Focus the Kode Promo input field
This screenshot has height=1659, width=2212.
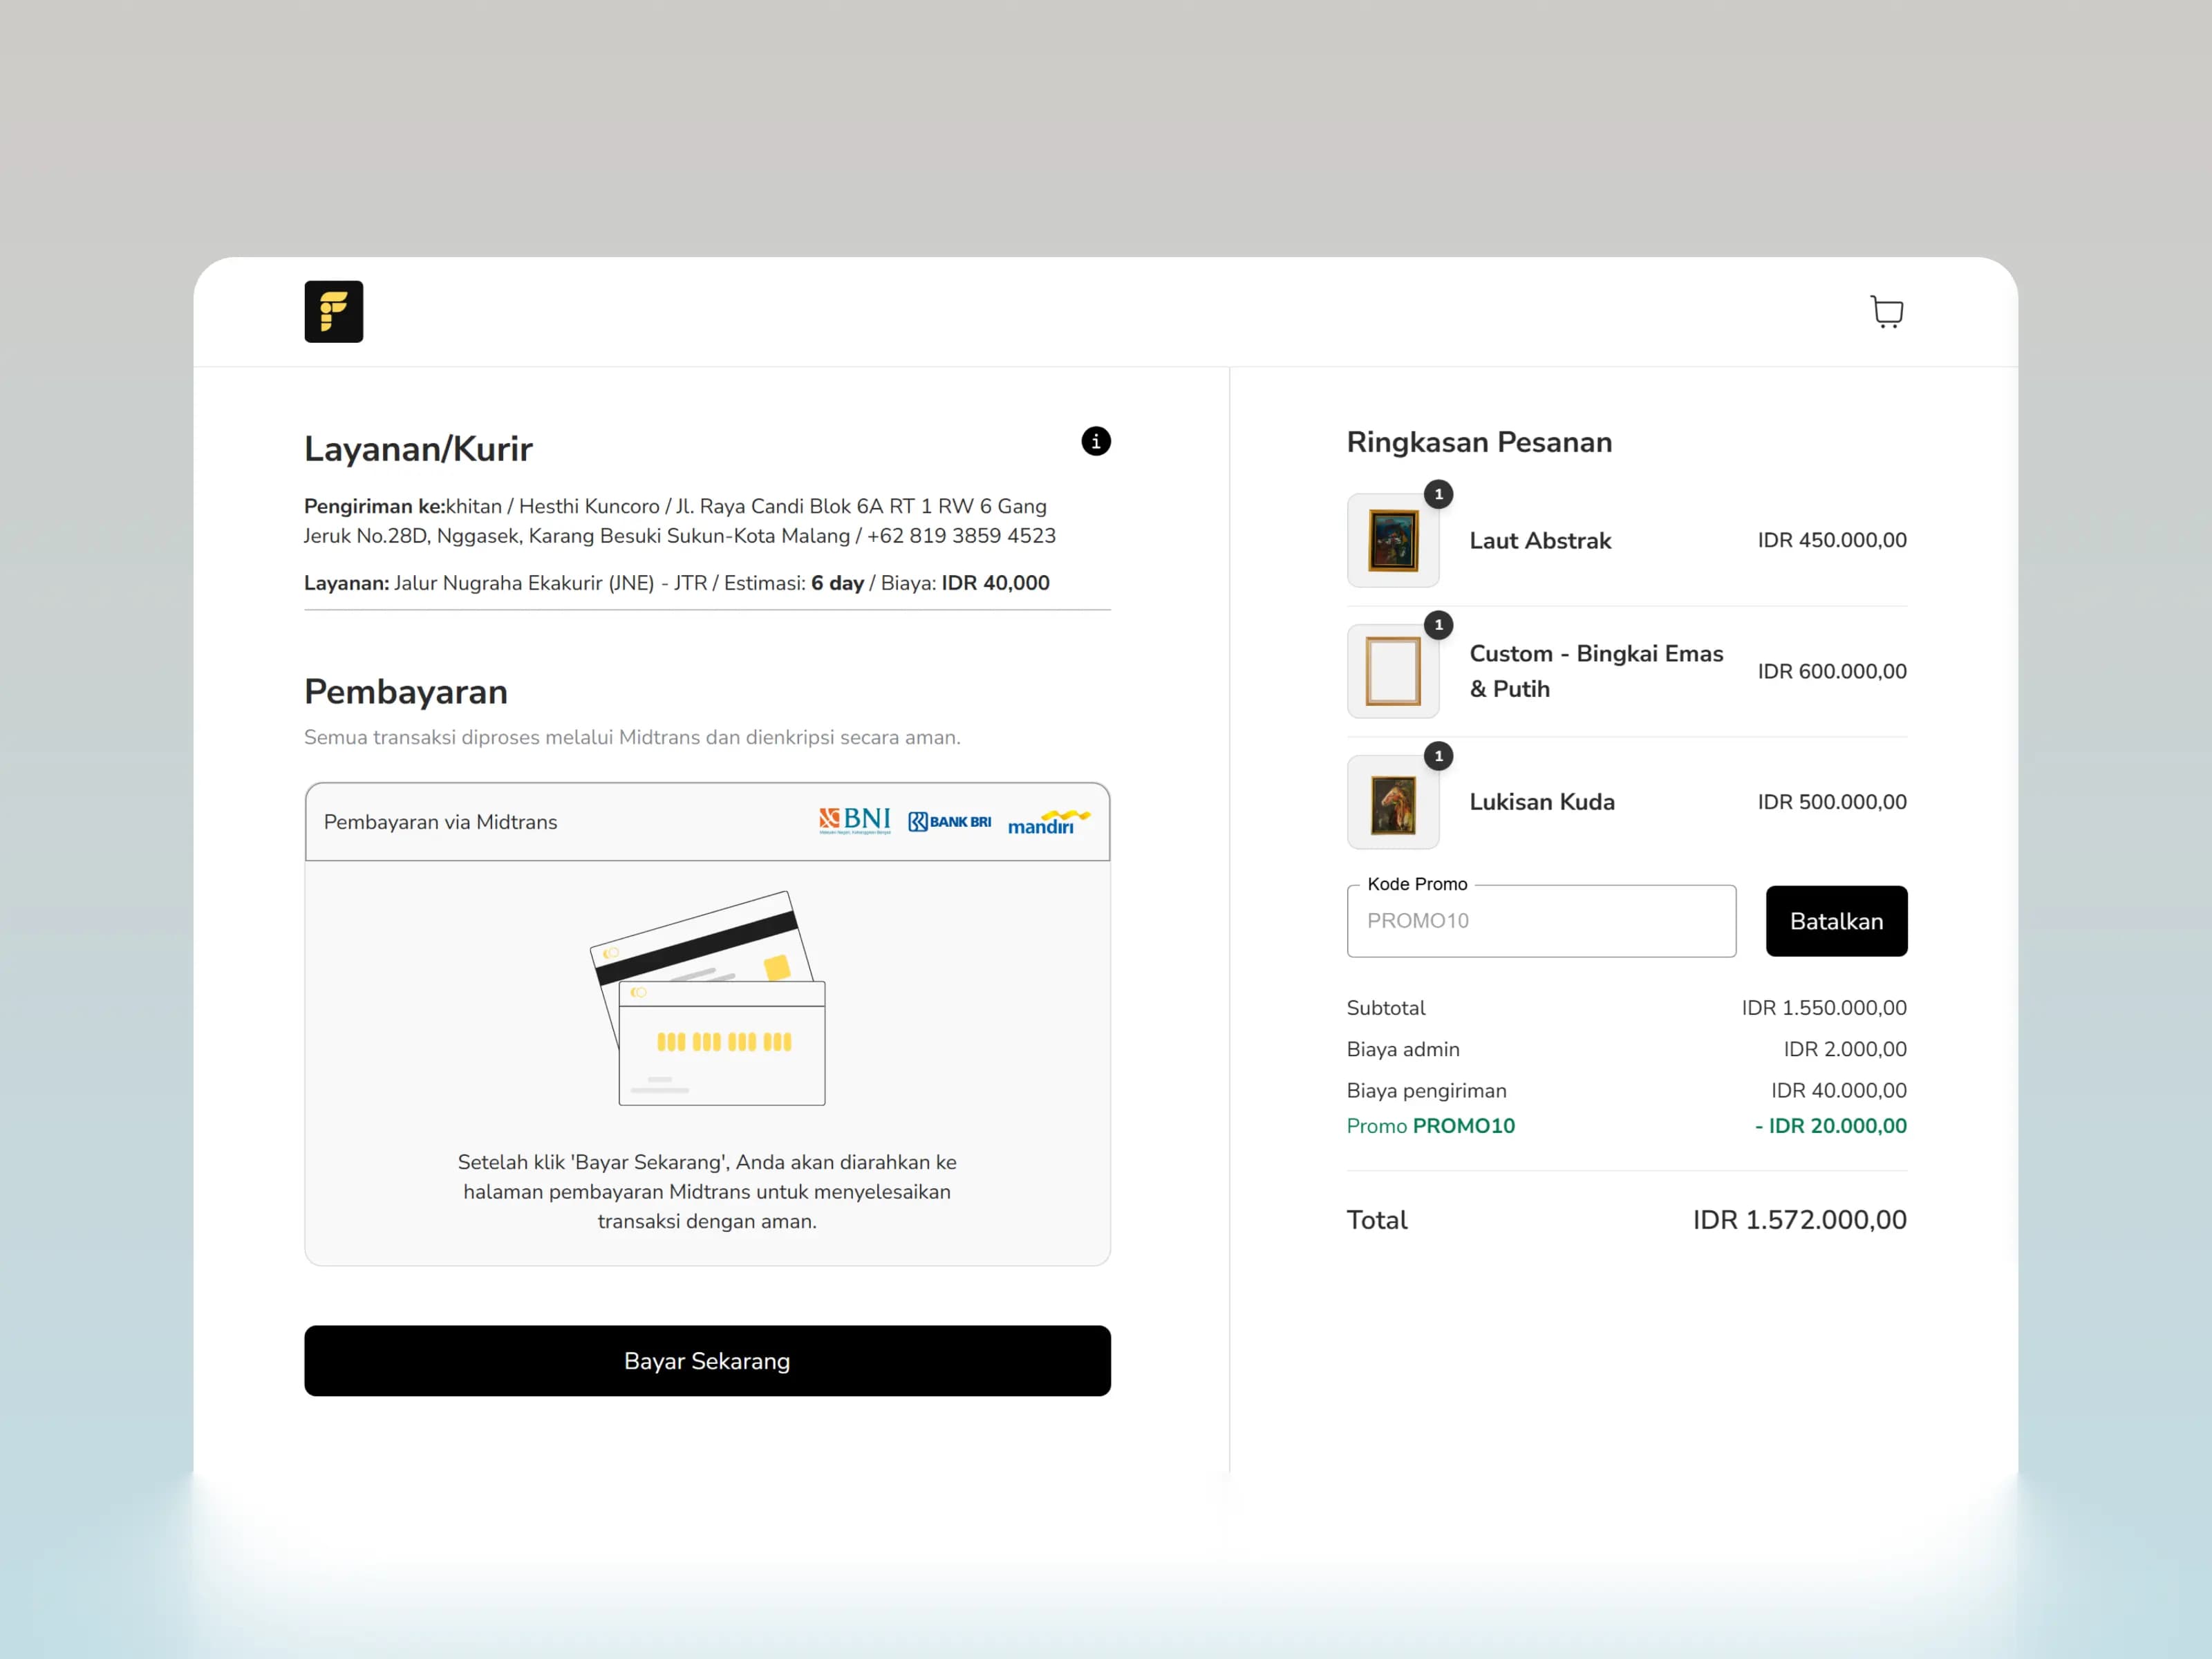coord(1541,921)
